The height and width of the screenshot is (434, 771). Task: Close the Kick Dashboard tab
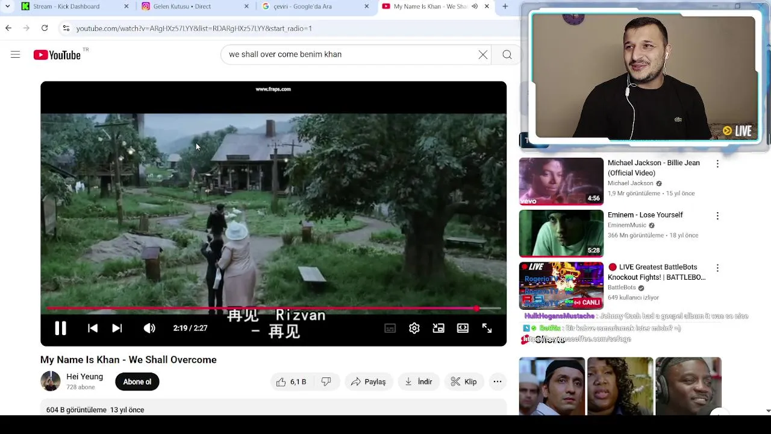[126, 7]
